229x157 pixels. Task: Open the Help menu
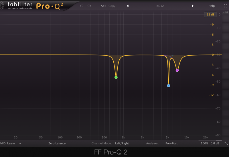point(212,6)
